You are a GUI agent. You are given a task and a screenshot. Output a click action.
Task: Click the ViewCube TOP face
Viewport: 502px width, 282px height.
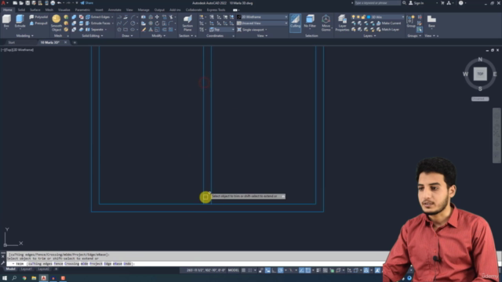480,74
